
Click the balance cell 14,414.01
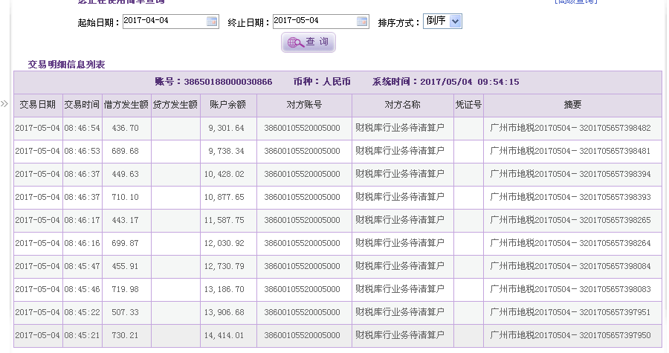pyautogui.click(x=224, y=335)
